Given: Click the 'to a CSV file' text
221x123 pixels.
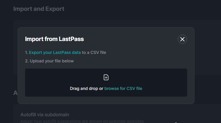Looking at the screenshot, I should [94, 52].
